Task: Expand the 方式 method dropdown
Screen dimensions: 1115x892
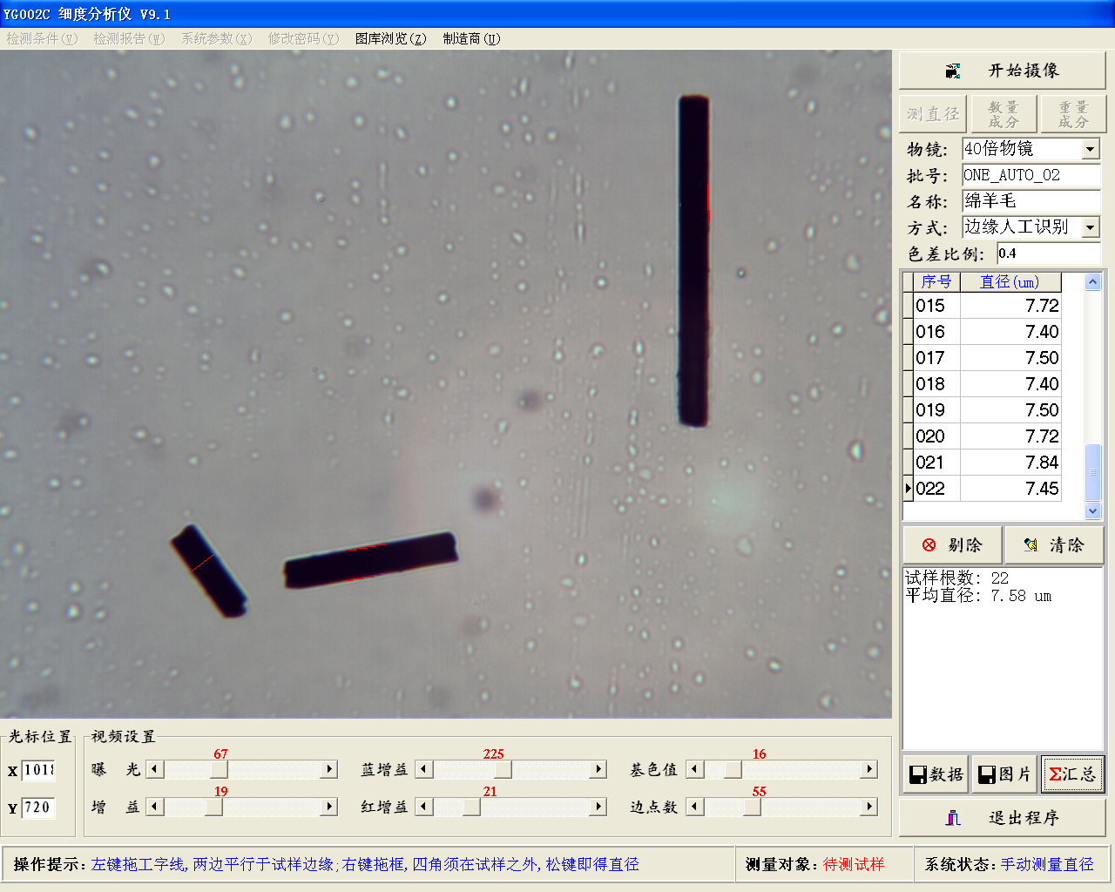Action: coord(1091,228)
